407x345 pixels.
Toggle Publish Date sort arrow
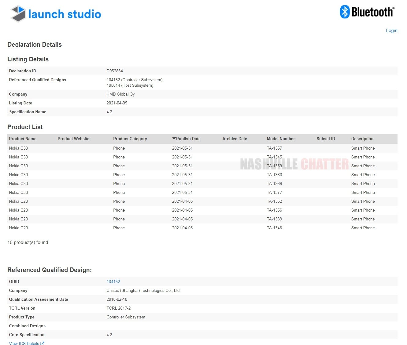point(174,139)
